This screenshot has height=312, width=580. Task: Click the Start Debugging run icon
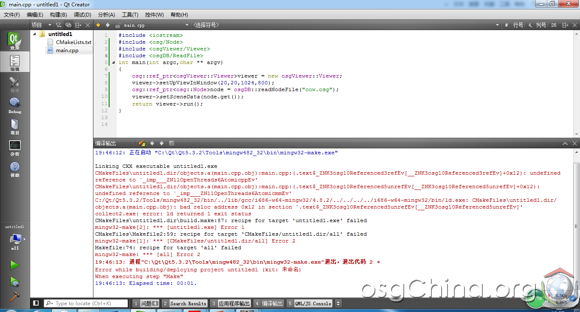15,281
